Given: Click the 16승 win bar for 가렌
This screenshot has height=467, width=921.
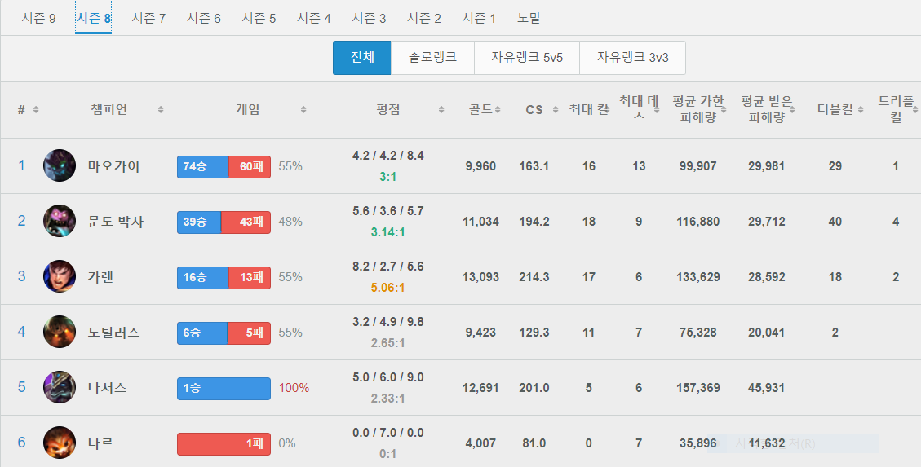Looking at the screenshot, I should pyautogui.click(x=202, y=277).
